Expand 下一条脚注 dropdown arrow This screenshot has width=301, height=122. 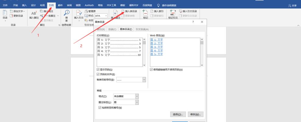coord(58,16)
